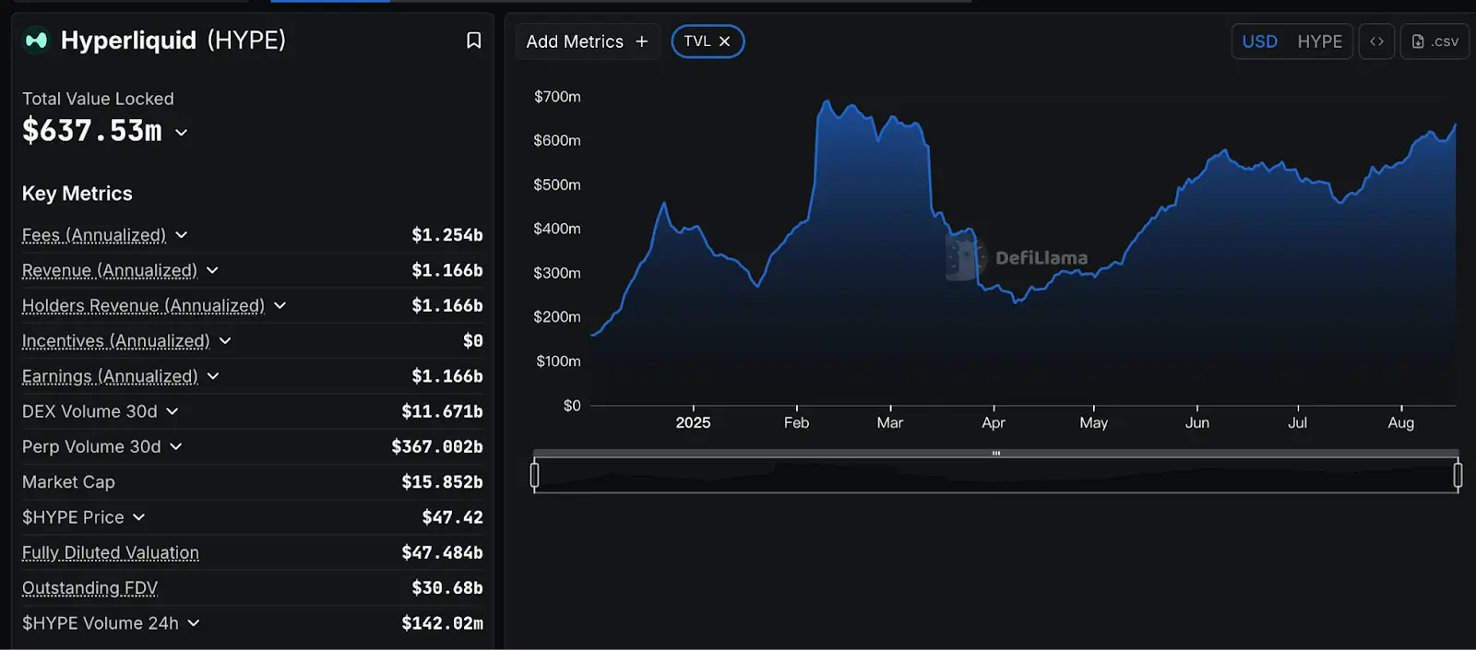Grab the left range selector handle
The image size is (1476, 650).
534,475
